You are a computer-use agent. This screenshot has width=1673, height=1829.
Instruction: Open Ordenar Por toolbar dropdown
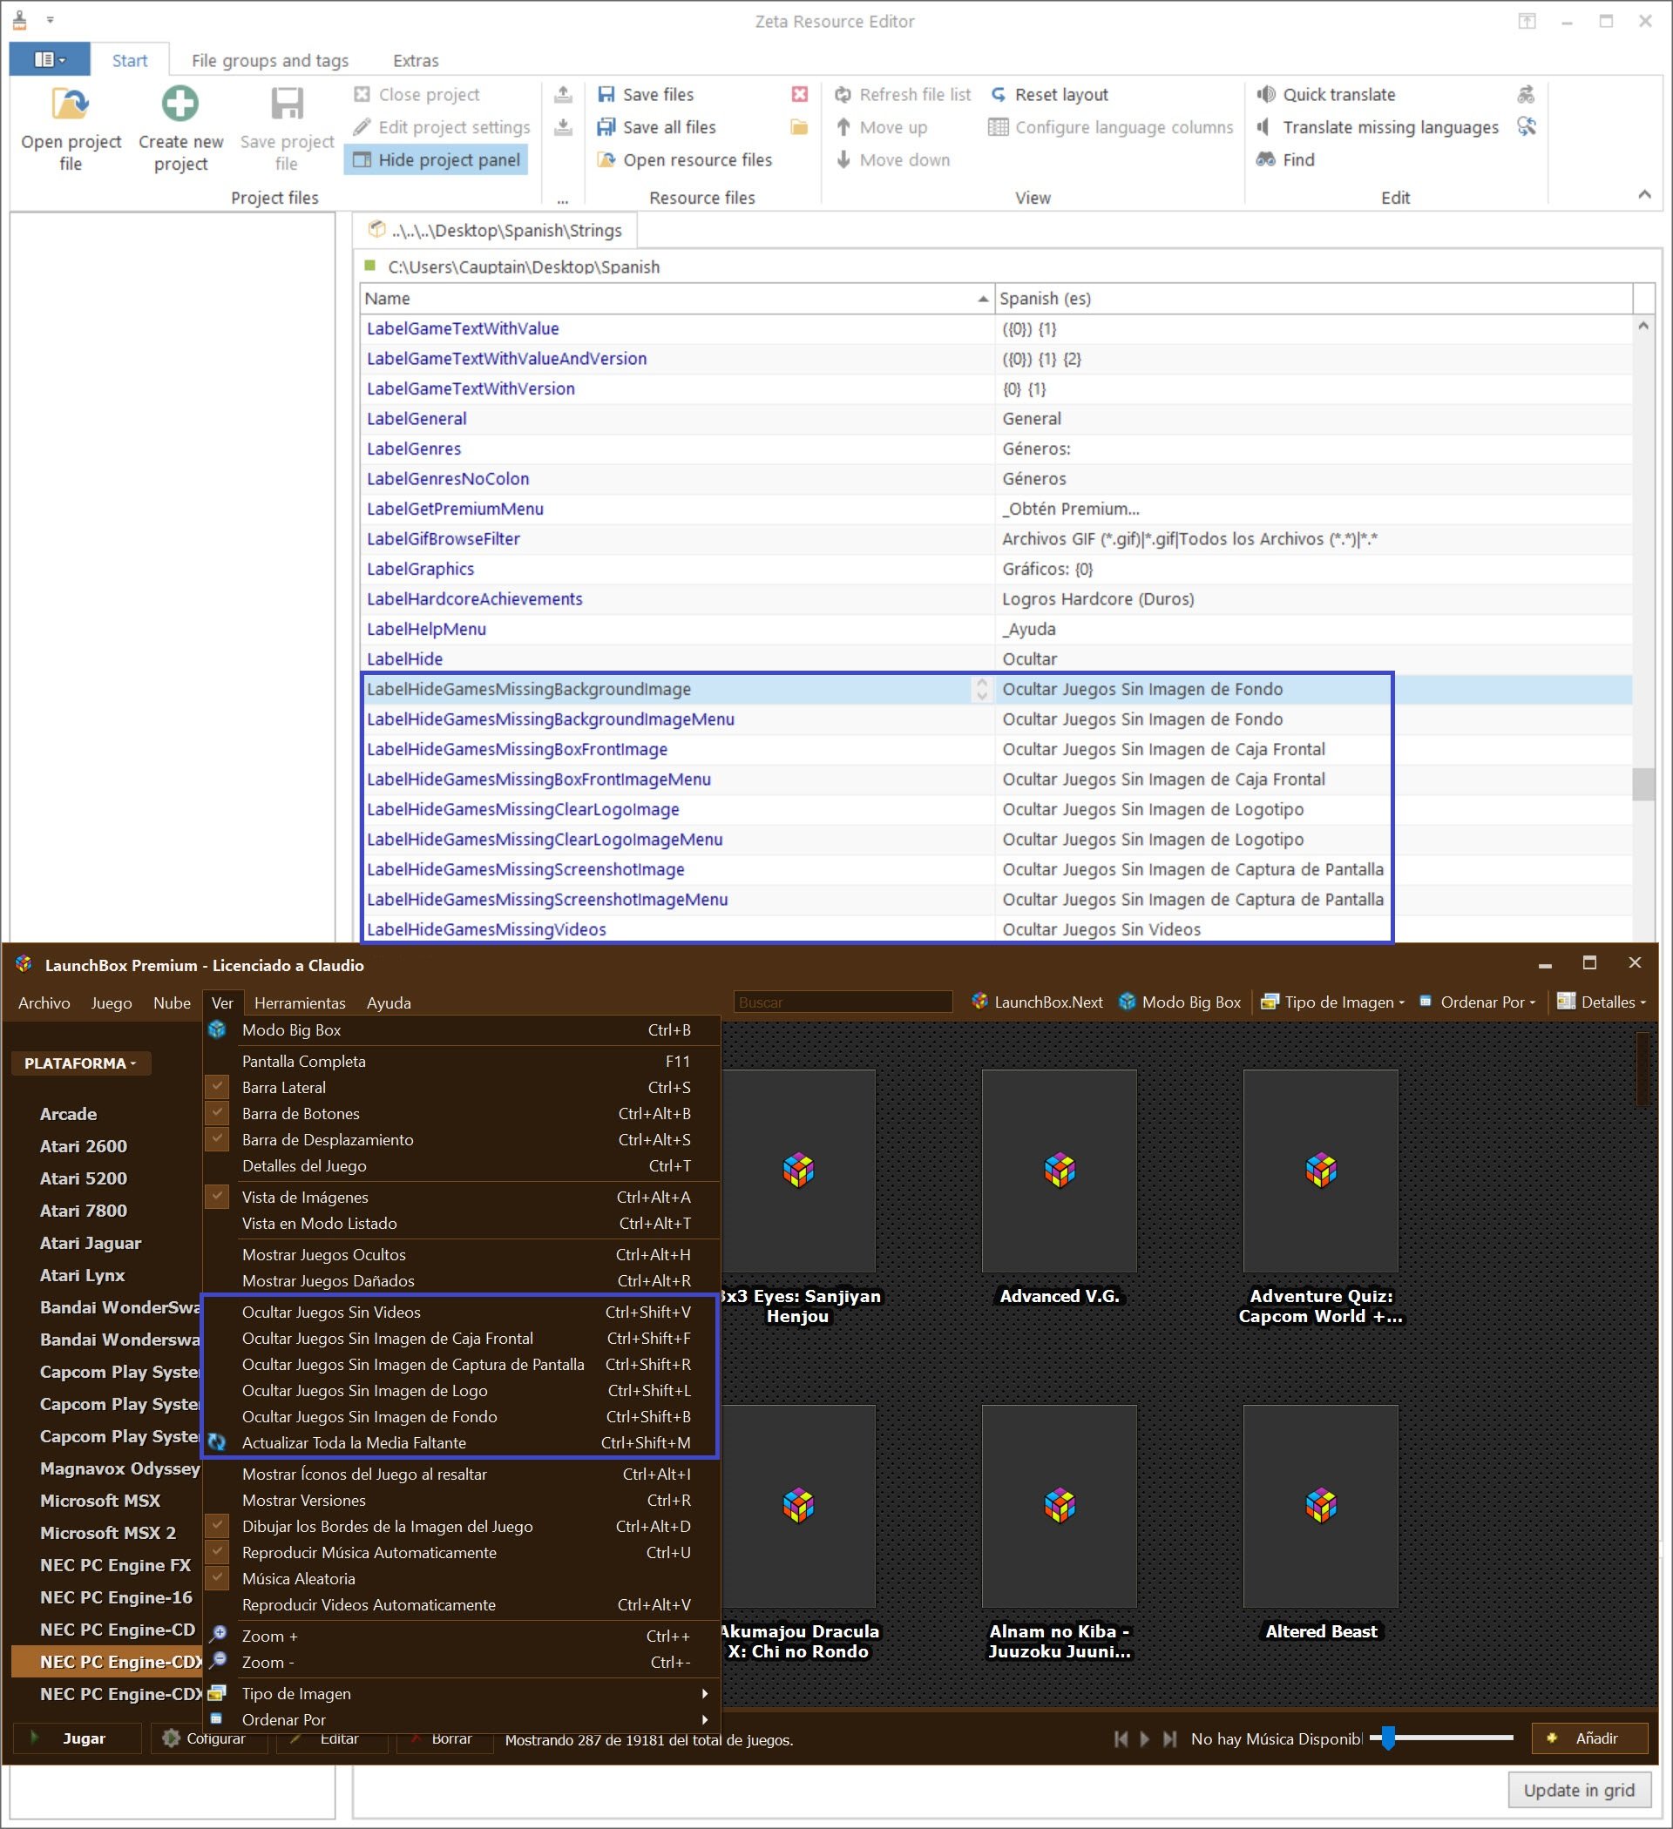(1477, 1002)
